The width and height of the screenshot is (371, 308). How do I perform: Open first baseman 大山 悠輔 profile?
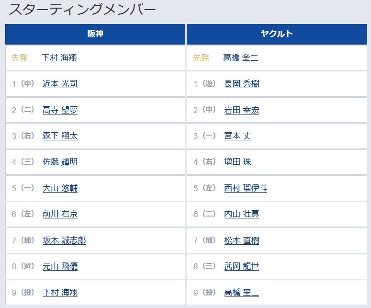(60, 188)
